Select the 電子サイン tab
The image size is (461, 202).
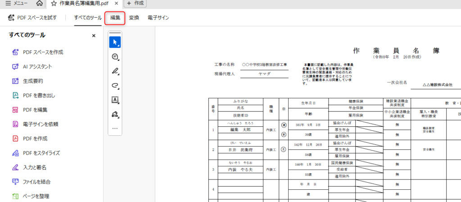click(x=158, y=18)
